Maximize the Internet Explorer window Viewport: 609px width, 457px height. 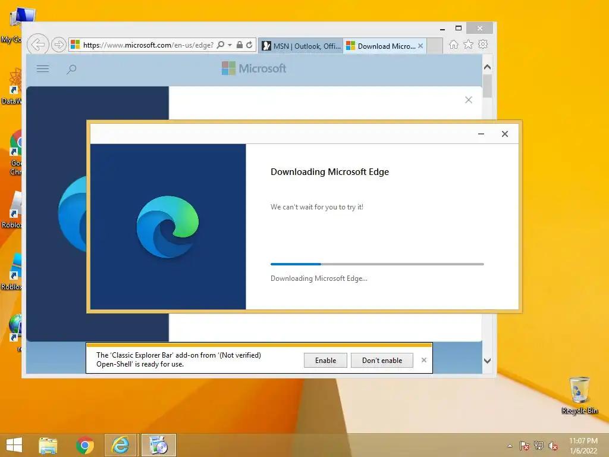pyautogui.click(x=459, y=29)
